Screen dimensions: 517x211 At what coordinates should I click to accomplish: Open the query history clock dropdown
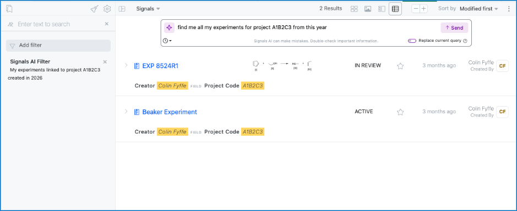point(167,41)
